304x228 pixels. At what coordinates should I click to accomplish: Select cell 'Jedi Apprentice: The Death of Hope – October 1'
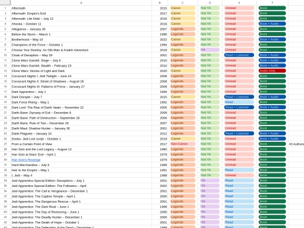(x=81, y=223)
